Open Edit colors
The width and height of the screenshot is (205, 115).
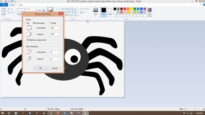150,12
